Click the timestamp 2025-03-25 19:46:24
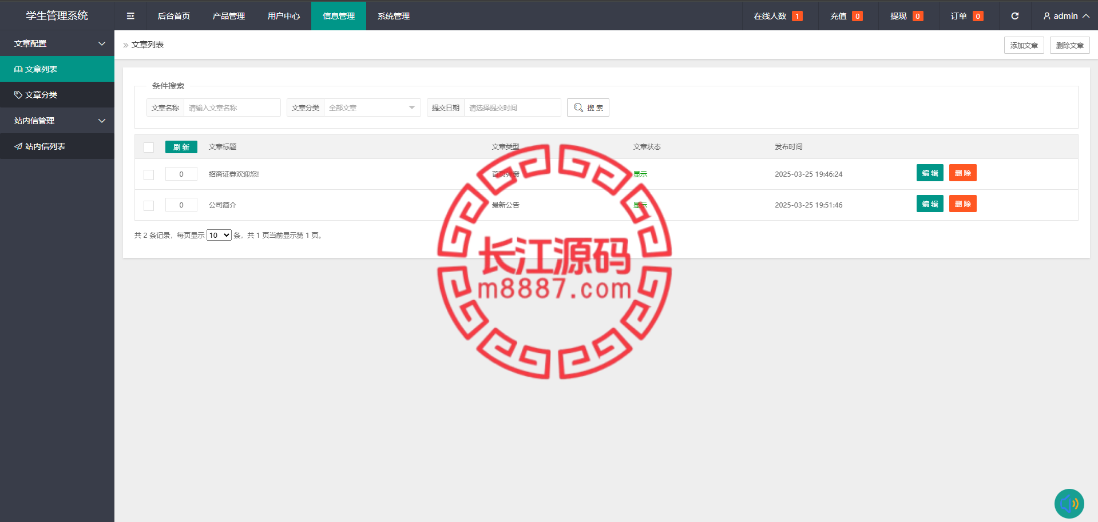 [808, 174]
